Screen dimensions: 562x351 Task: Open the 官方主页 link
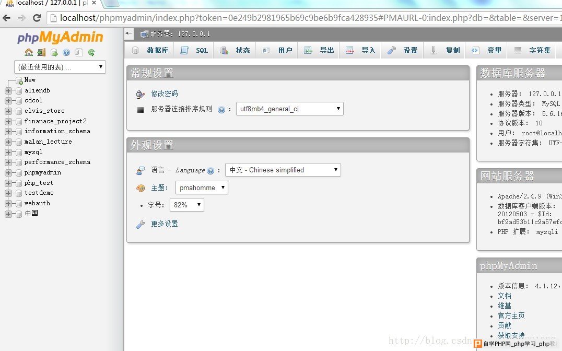point(511,315)
